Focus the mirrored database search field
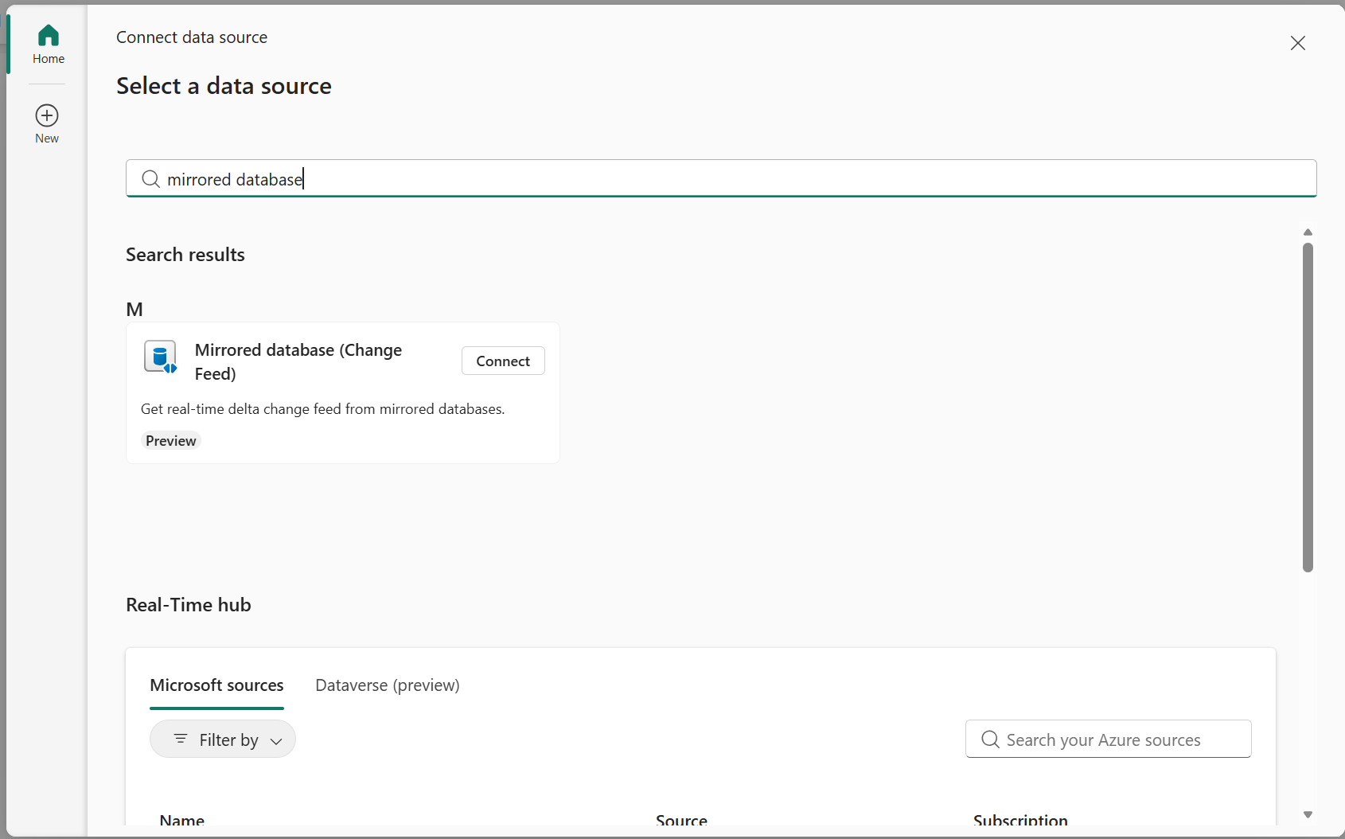 (x=721, y=178)
